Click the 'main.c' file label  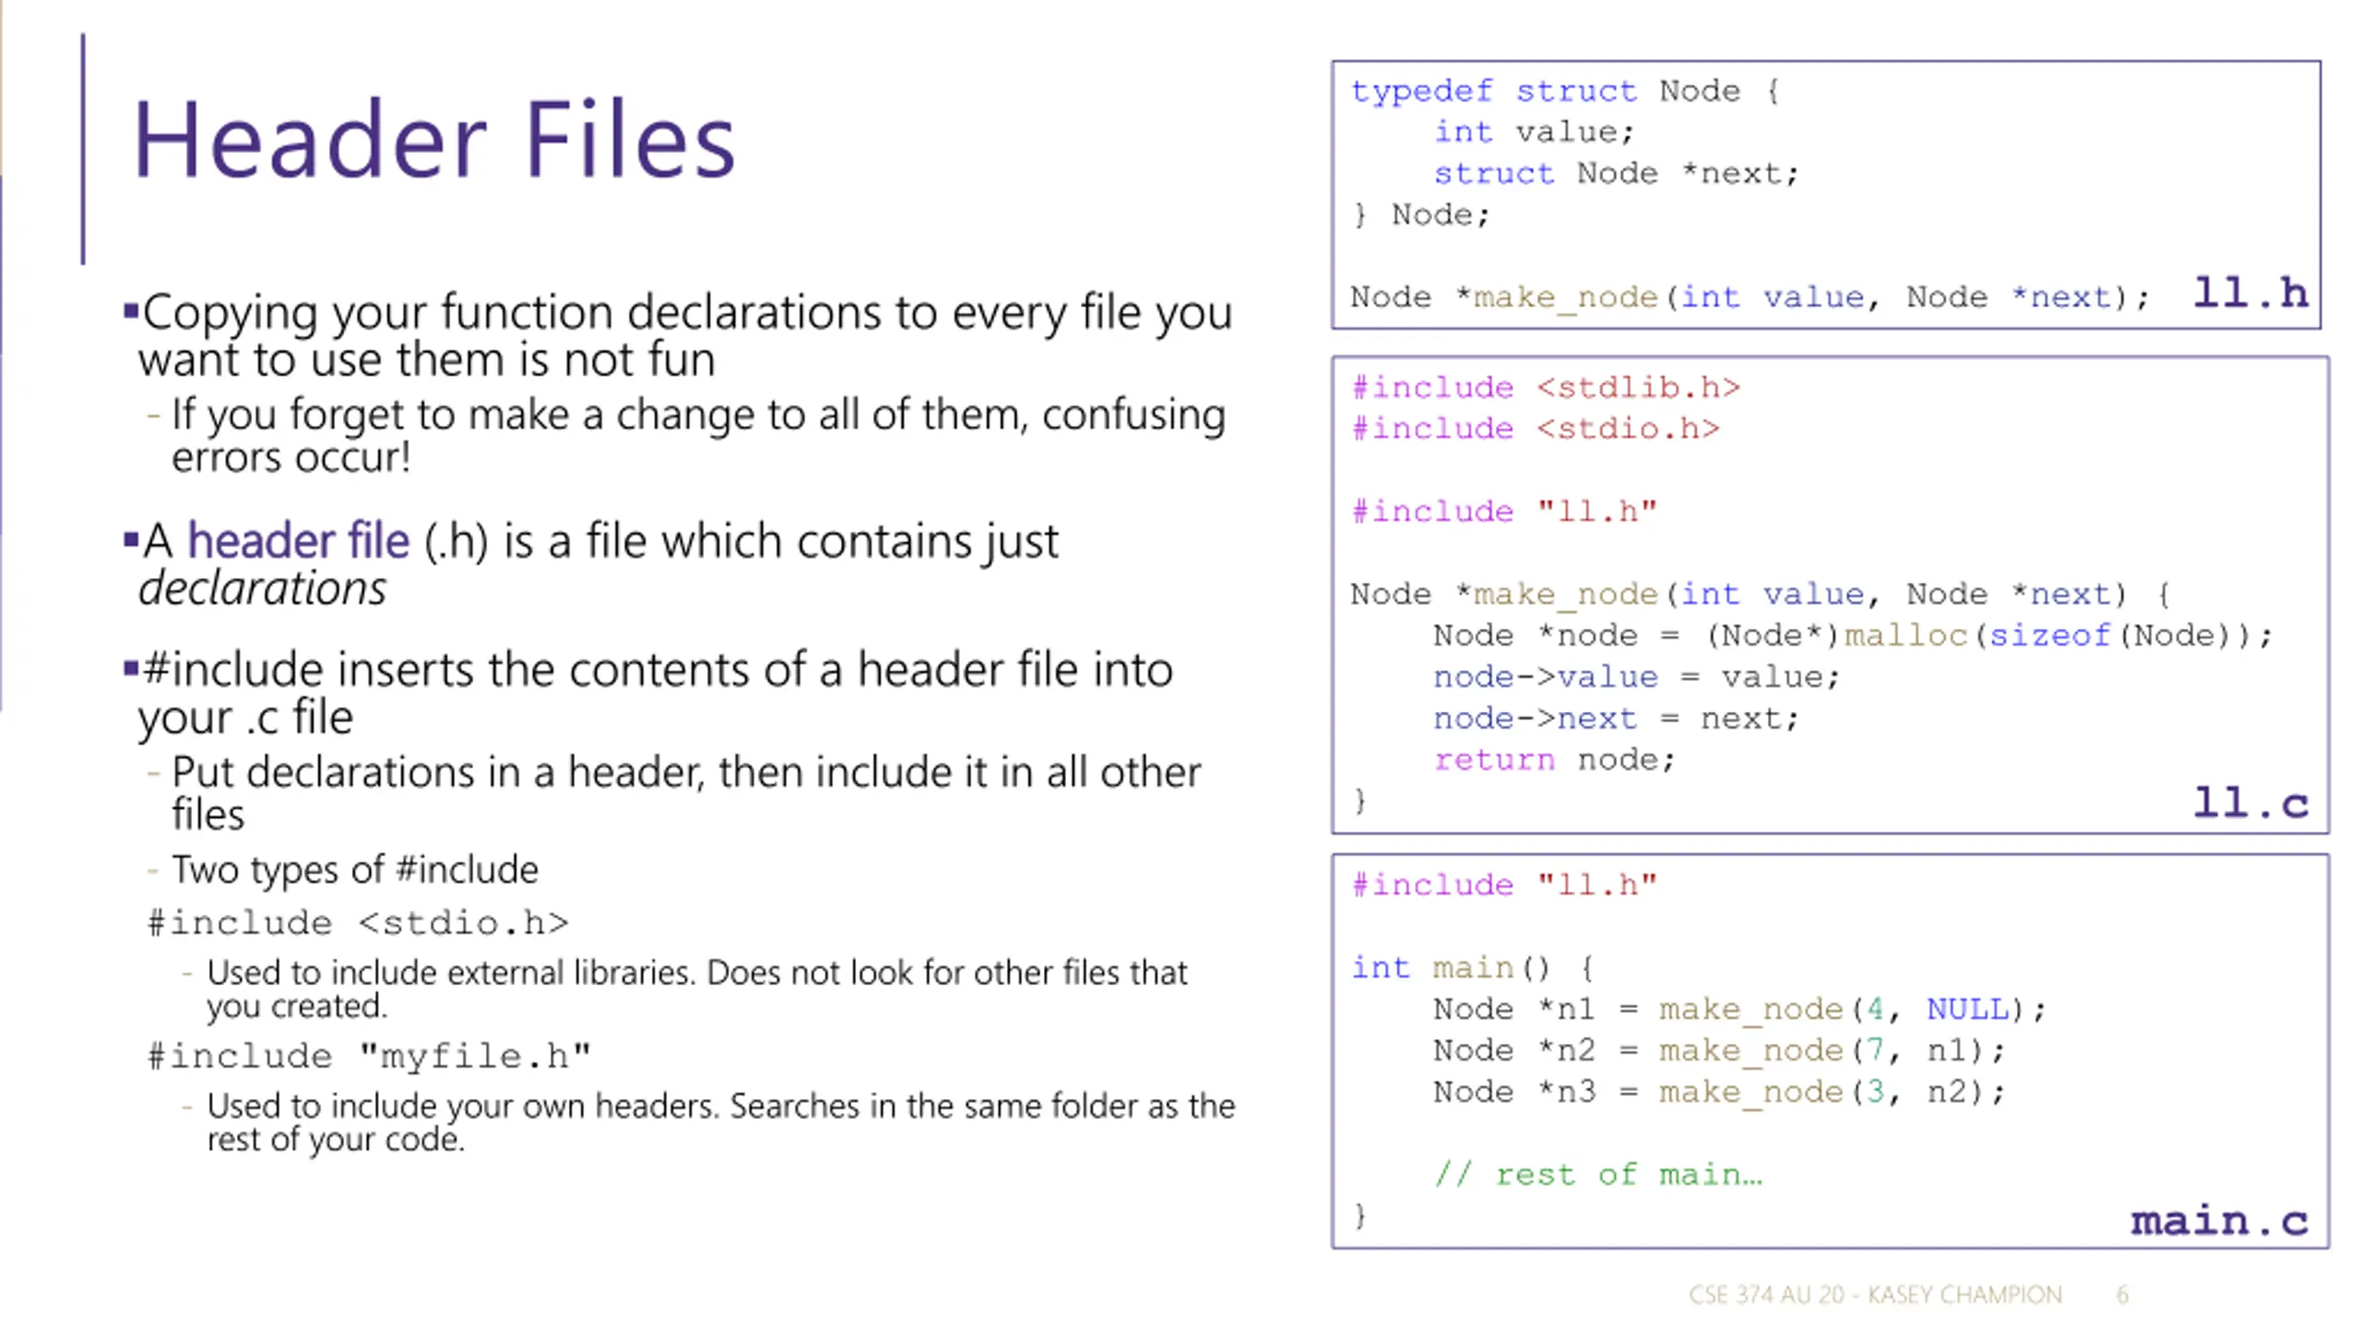(2219, 1221)
